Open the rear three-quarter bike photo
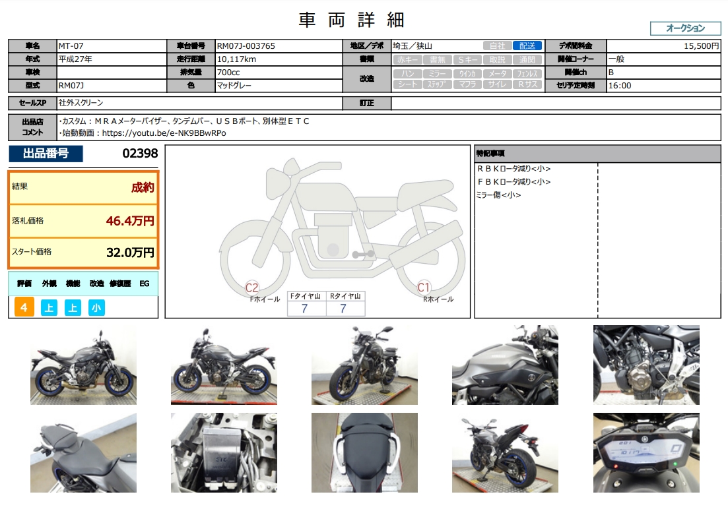The height and width of the screenshot is (517, 728). [x=505, y=453]
